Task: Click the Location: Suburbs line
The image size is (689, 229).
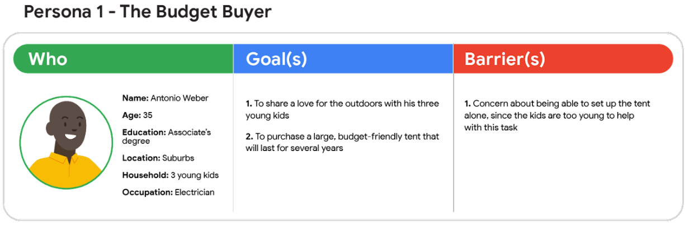Action: pos(158,158)
